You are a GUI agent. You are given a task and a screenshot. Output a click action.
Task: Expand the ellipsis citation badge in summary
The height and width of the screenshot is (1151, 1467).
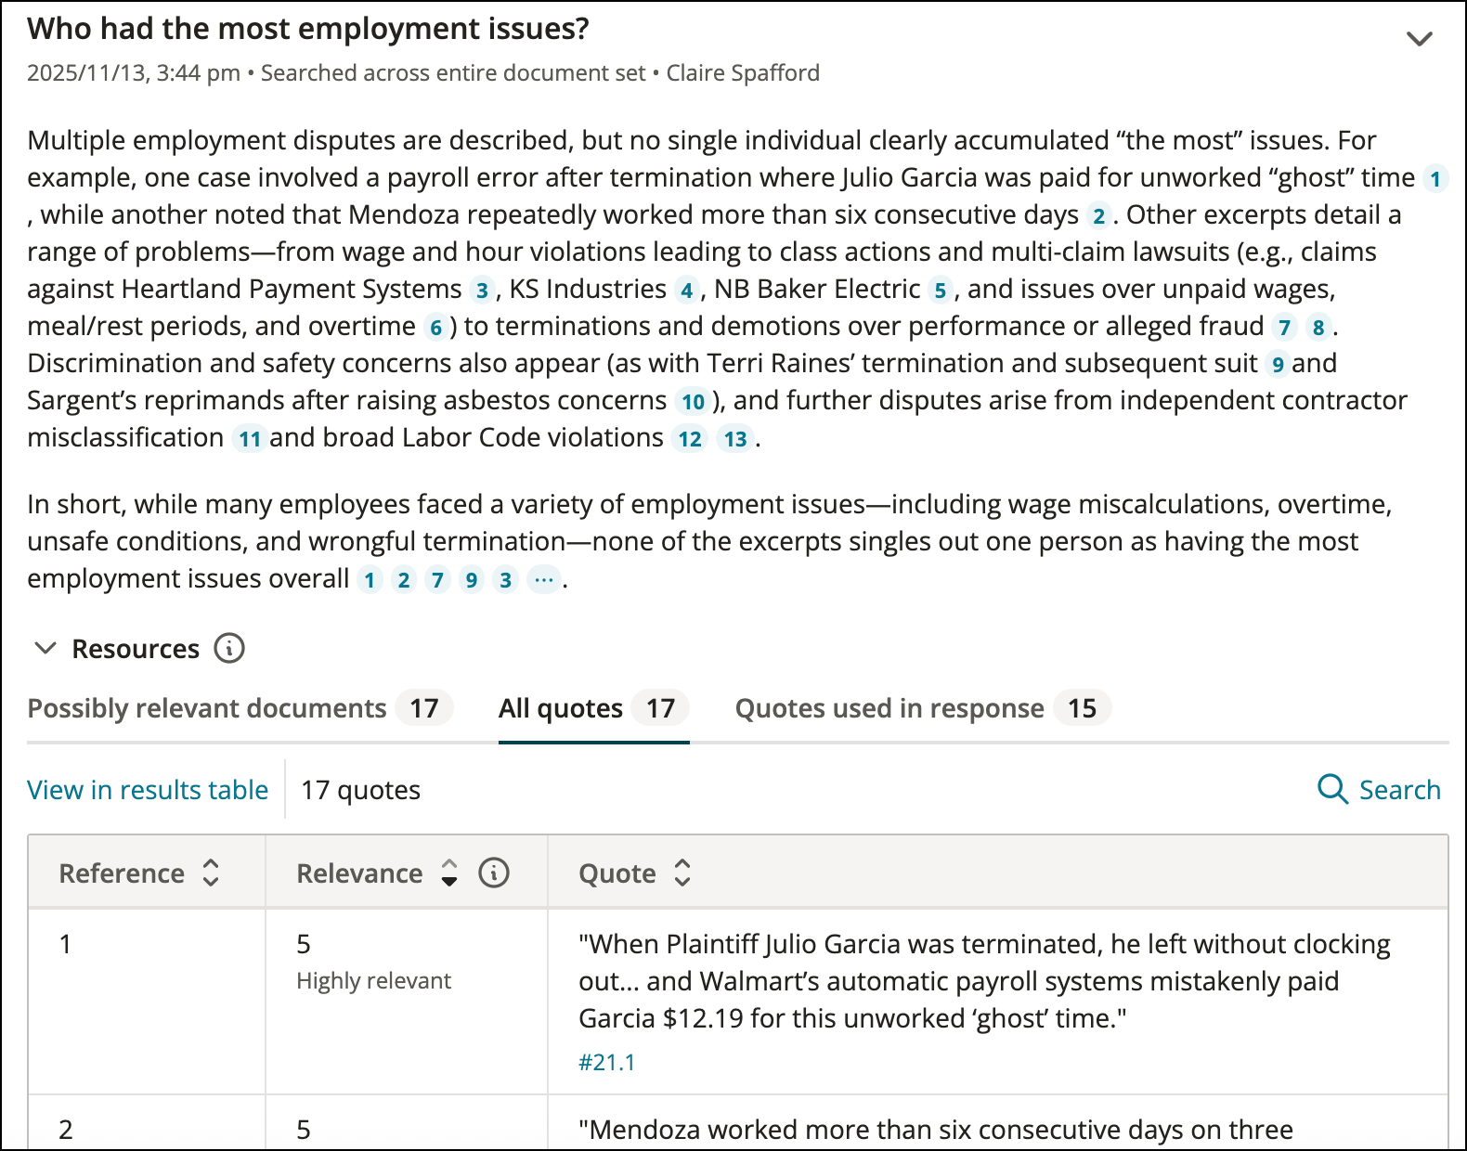pyautogui.click(x=544, y=579)
